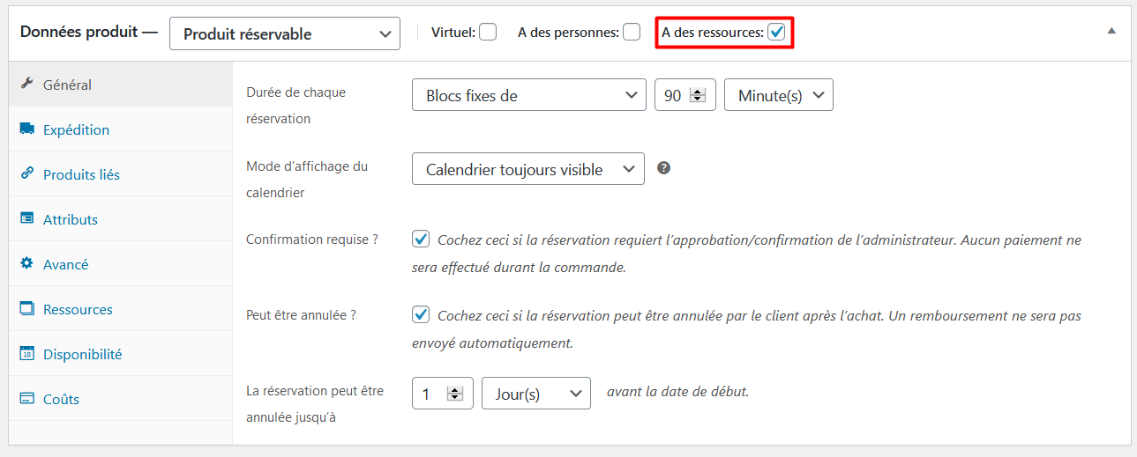Toggle the Confirmation requise checkbox
Screen dimensions: 1137x457
(x=422, y=240)
